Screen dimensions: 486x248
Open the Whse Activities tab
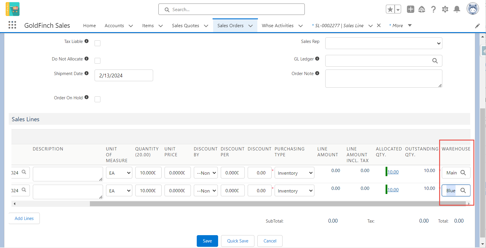278,25
